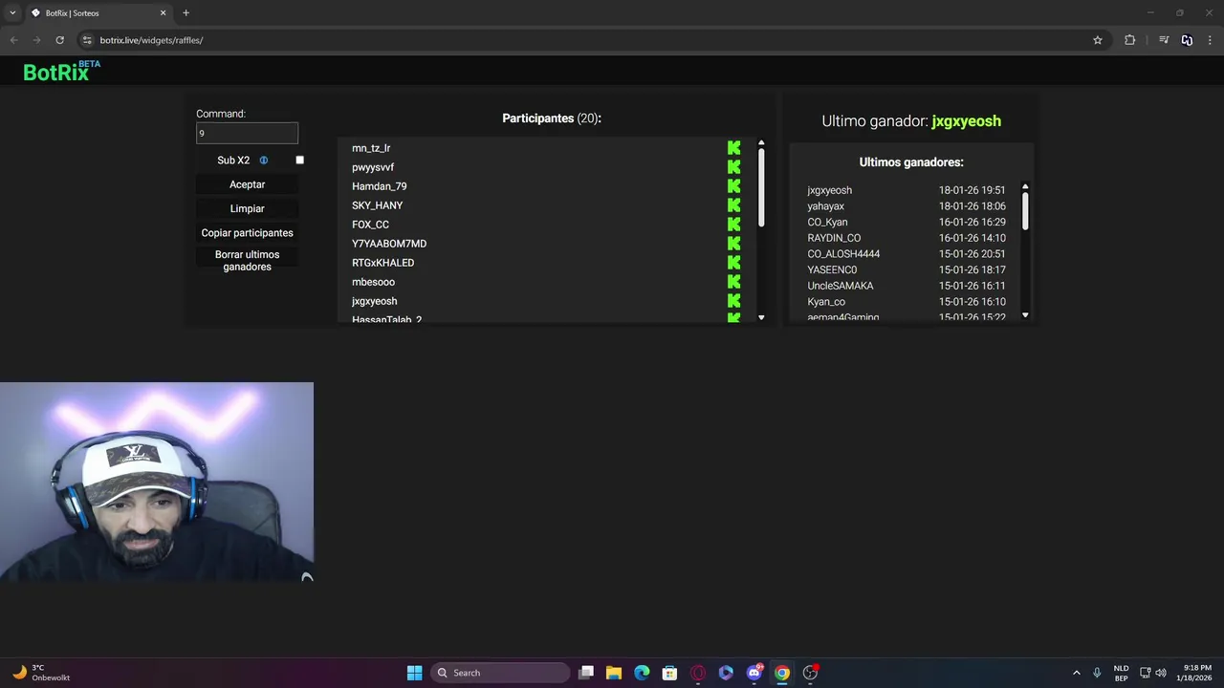Click winner name jxgxyeosh in Ultimo ganador
This screenshot has width=1224, height=688.
click(x=966, y=121)
